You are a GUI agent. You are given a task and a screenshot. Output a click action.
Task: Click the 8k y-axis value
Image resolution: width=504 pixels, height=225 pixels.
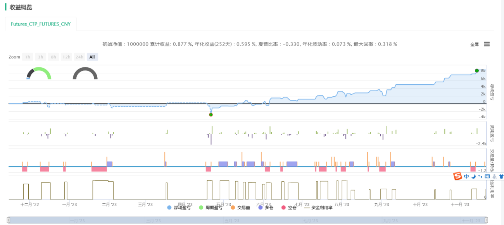click(x=483, y=71)
